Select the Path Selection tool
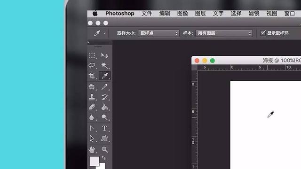 tap(92, 138)
